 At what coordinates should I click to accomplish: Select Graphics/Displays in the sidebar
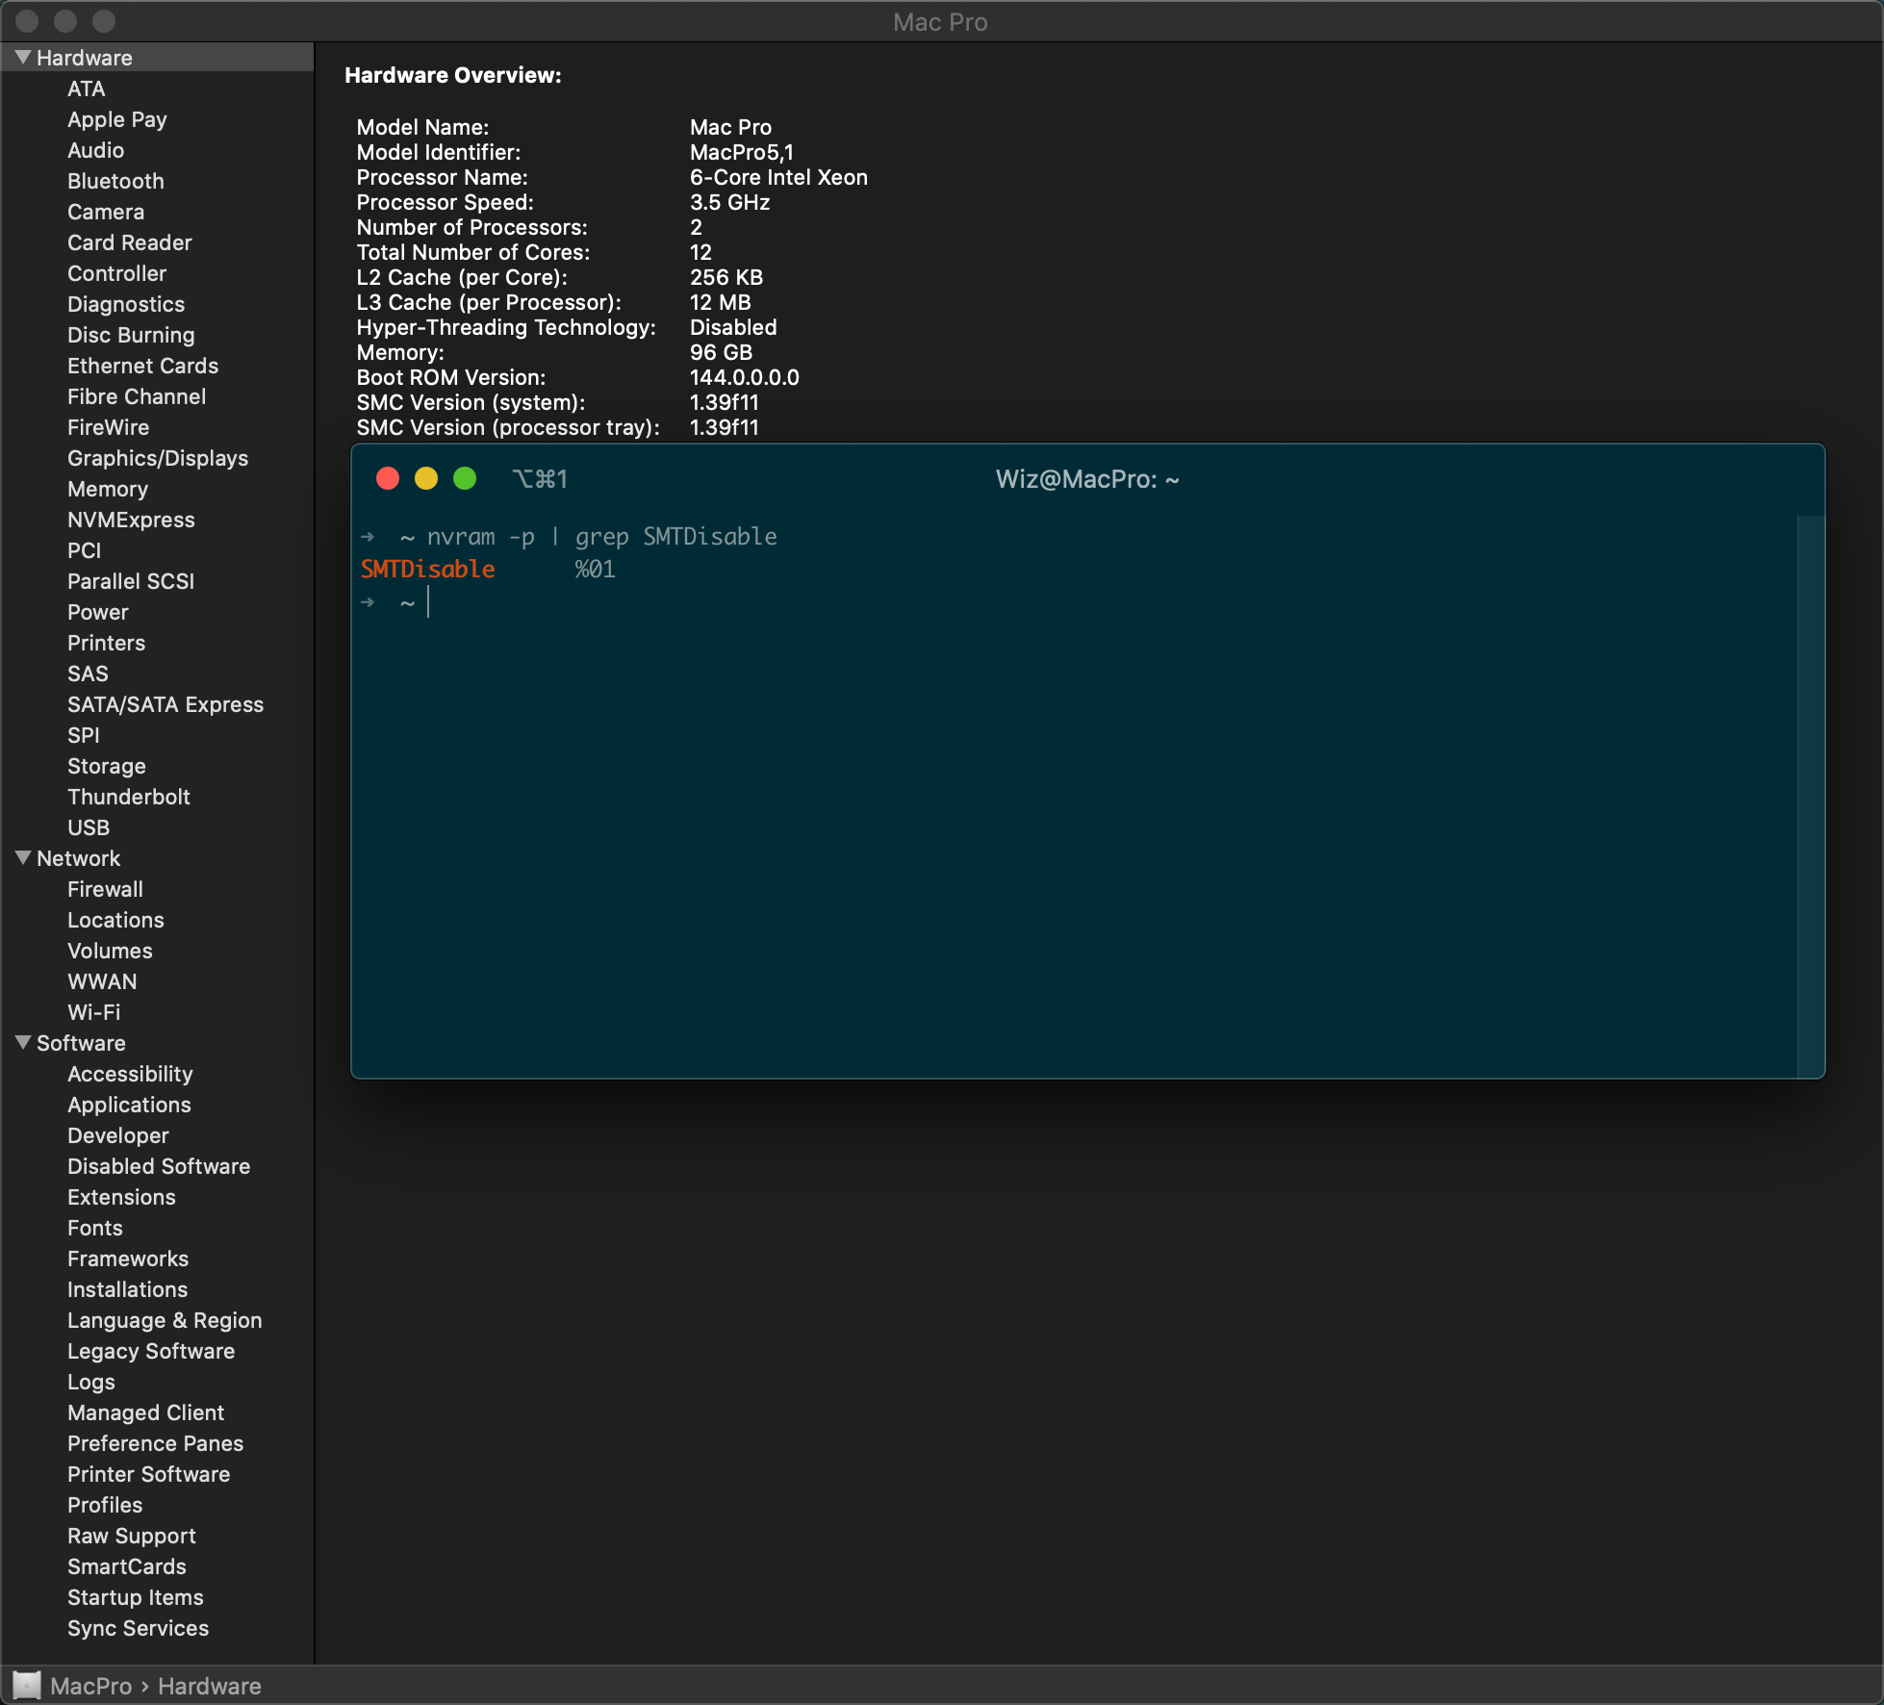tap(158, 458)
